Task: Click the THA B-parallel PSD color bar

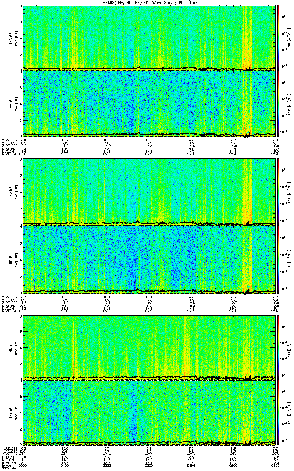Action: [x=278, y=104]
